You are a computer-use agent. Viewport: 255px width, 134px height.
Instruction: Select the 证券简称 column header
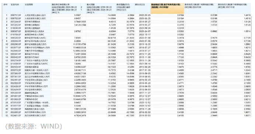(x=29, y=4)
